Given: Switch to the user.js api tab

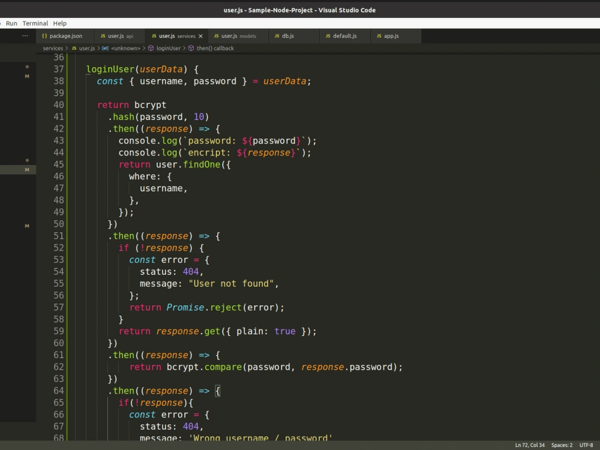Looking at the screenshot, I should pos(120,36).
